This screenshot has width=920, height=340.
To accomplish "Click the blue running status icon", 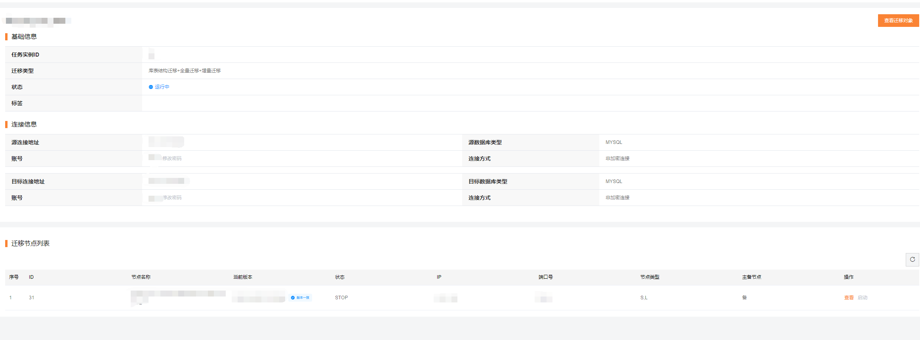I will coord(151,87).
